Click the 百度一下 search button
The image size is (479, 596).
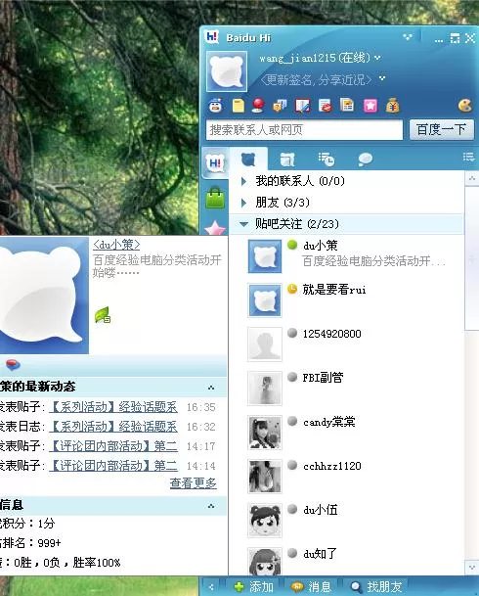click(442, 129)
